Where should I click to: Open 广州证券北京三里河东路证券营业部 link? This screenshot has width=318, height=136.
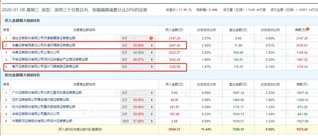47,93
